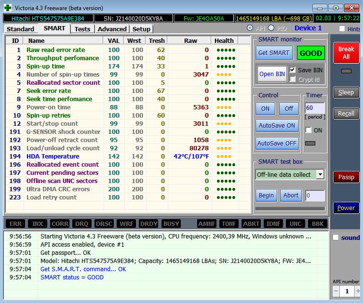The height and width of the screenshot is (303, 363).
Task: Click the Sleep button
Action: [x=346, y=92]
